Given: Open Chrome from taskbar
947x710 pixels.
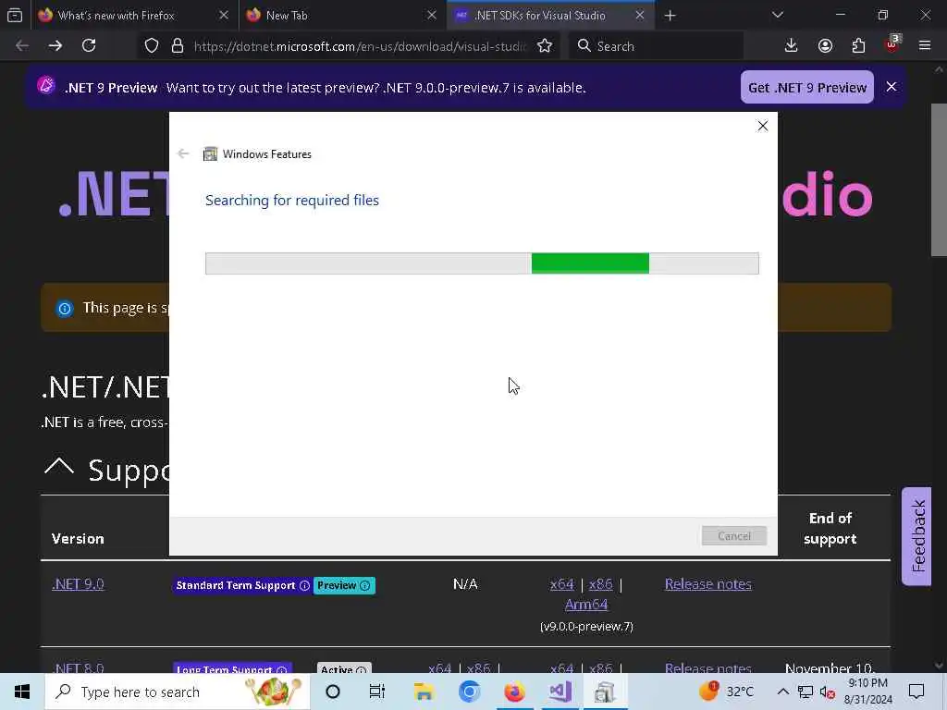Looking at the screenshot, I should click(469, 692).
